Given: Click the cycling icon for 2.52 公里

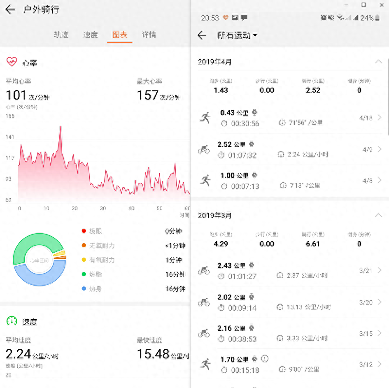Looking at the screenshot, I should coord(204,149).
